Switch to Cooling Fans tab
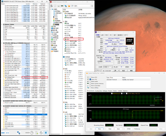The image size is (166, 136). [x=99, y=91]
